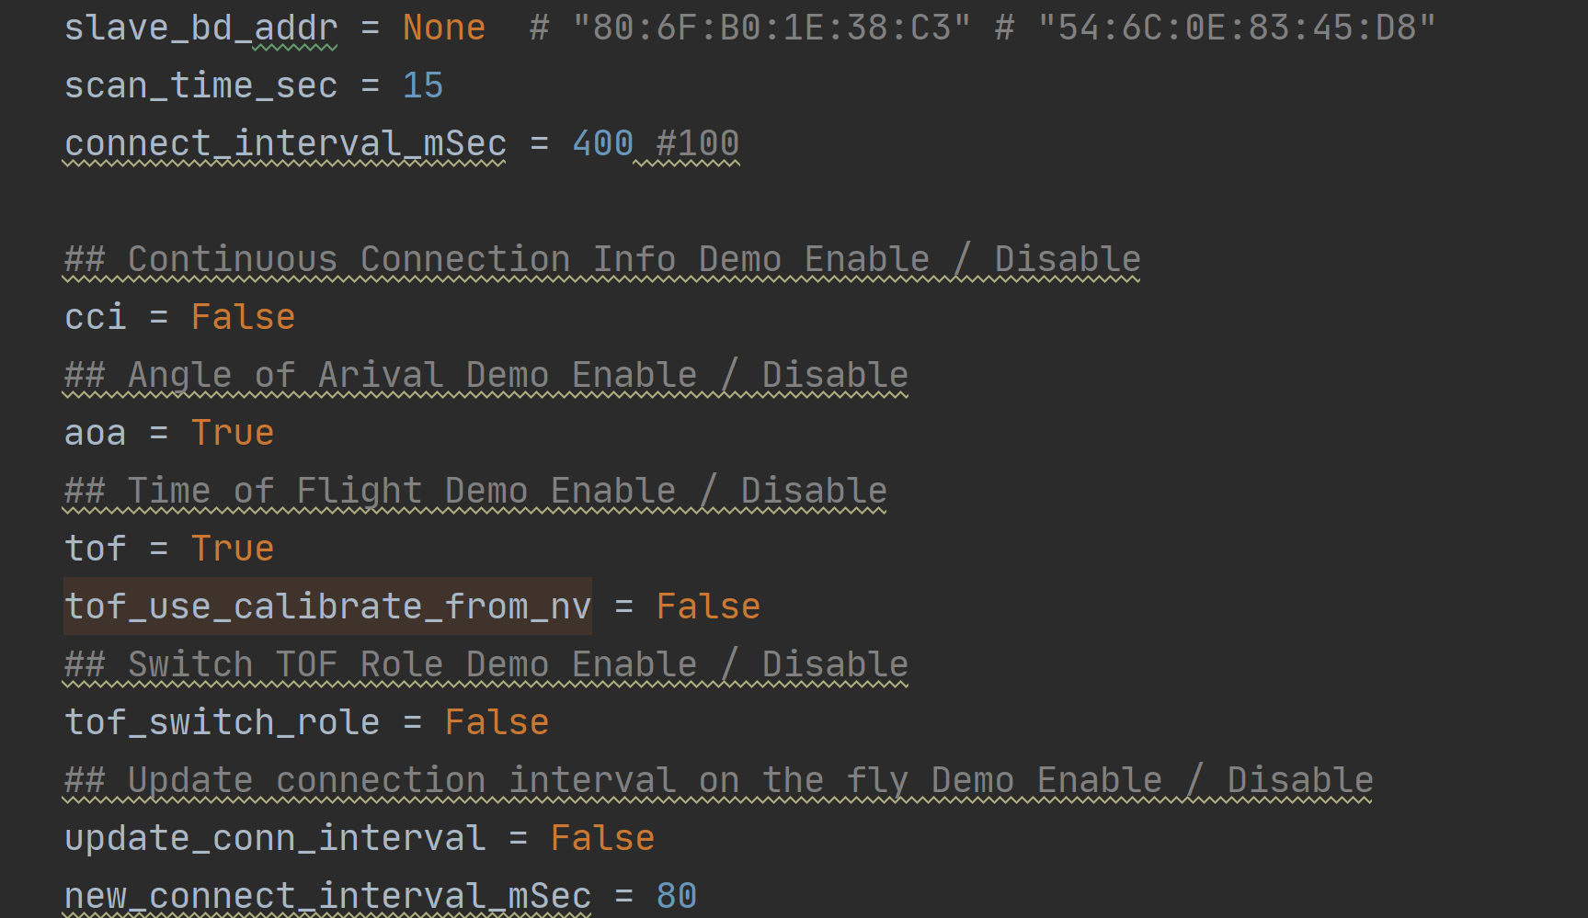Click the update_conn_interval variable name

point(275,839)
